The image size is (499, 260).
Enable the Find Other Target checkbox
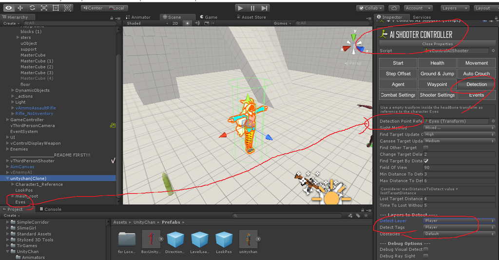426,148
